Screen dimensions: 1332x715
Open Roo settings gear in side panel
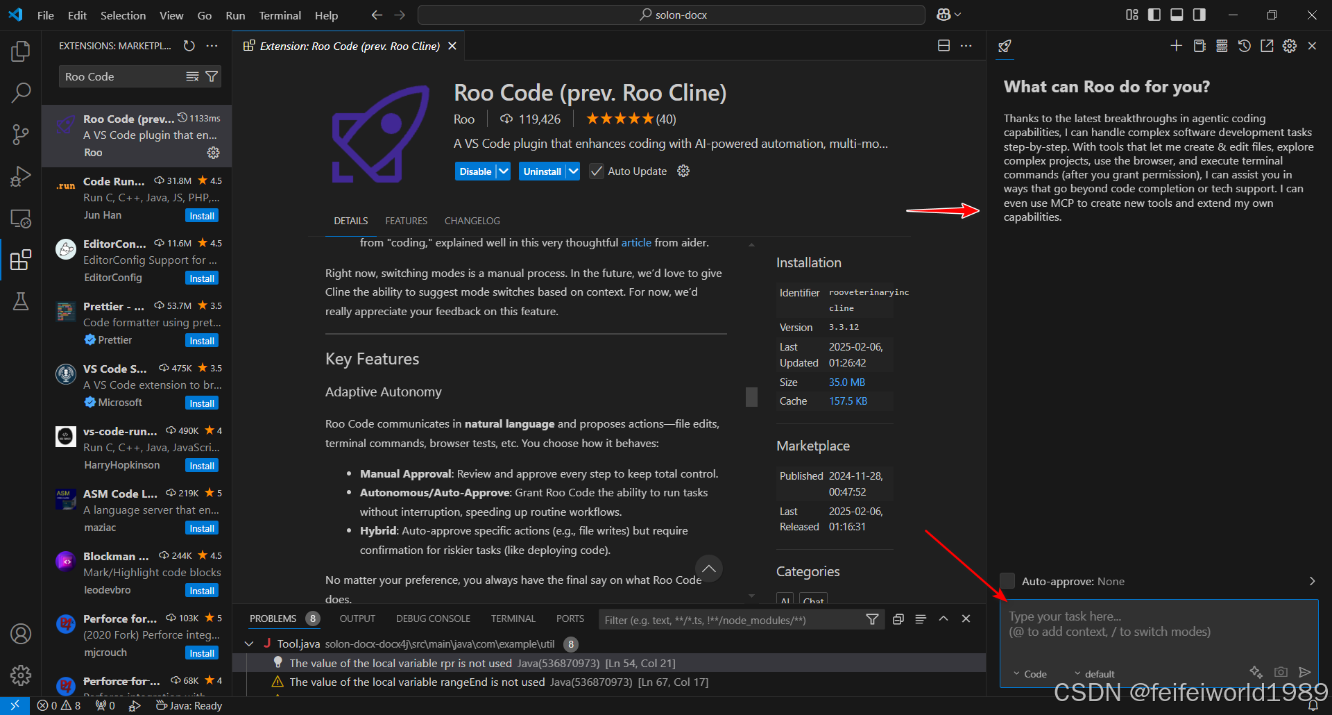1290,46
